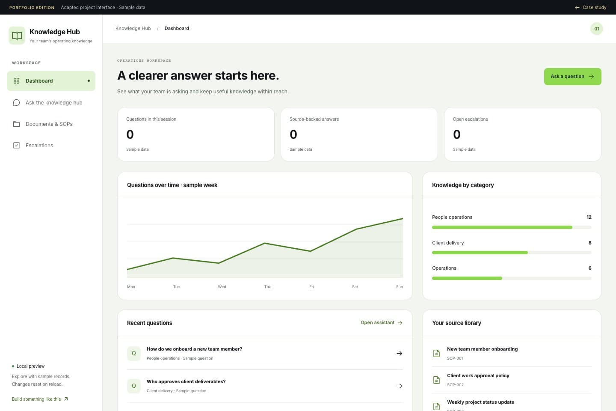Open the Dashboard menu item
The height and width of the screenshot is (411, 616).
pos(51,81)
